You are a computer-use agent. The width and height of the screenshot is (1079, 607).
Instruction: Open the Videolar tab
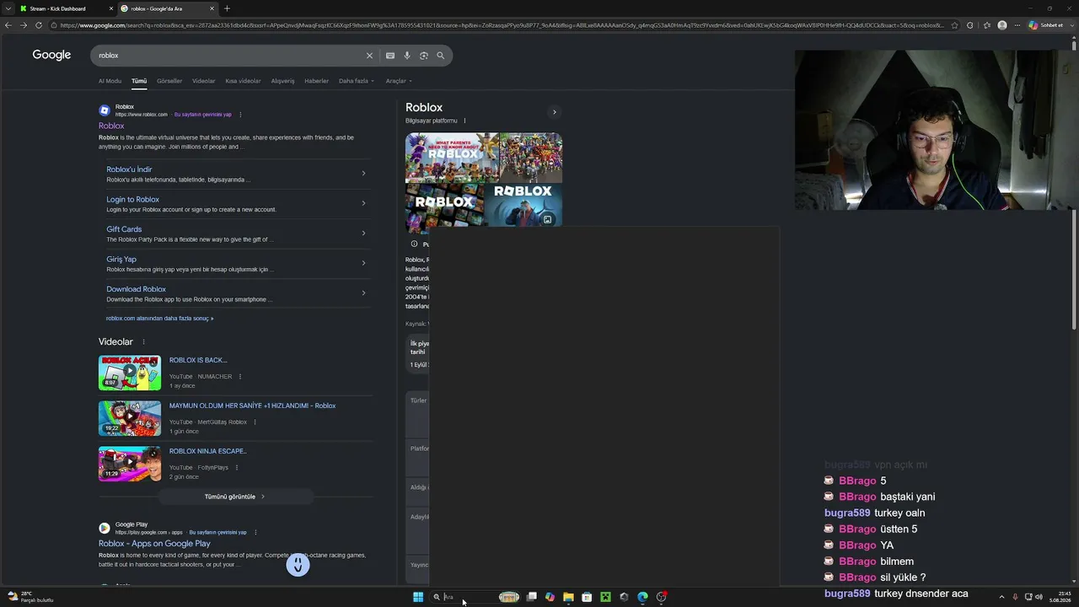[x=204, y=81]
